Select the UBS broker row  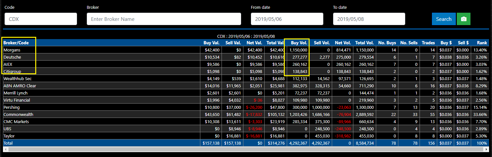(x=246, y=129)
